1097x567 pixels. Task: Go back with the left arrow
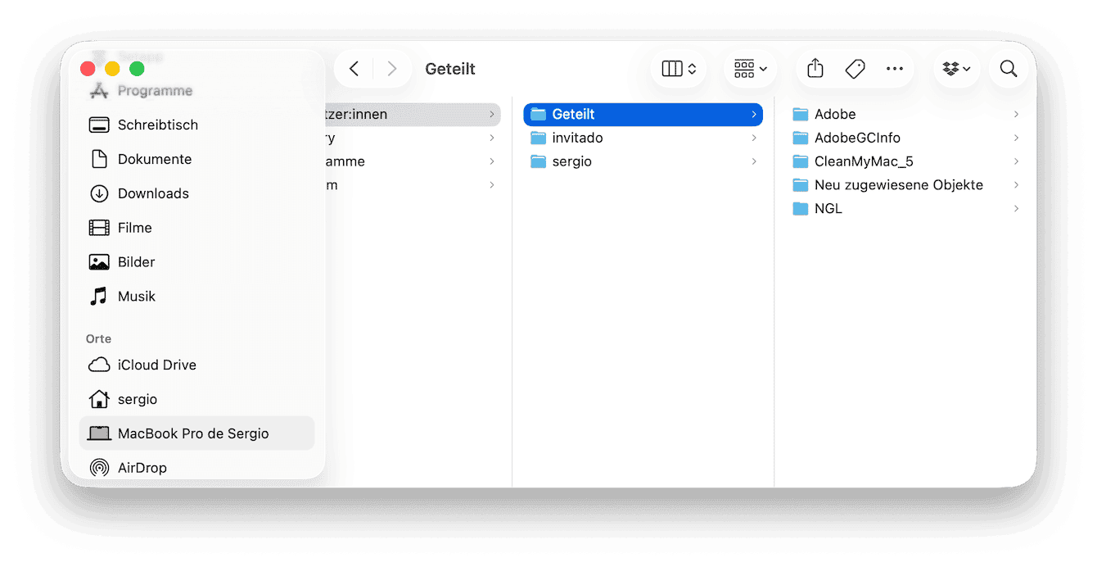coord(354,69)
